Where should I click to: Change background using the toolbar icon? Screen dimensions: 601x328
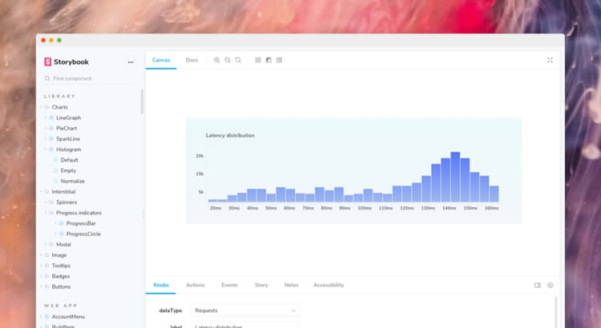(268, 60)
